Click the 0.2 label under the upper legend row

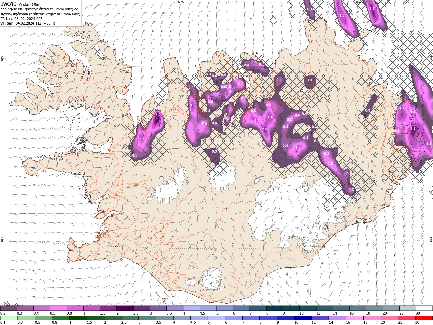pyautogui.click(x=2, y=313)
